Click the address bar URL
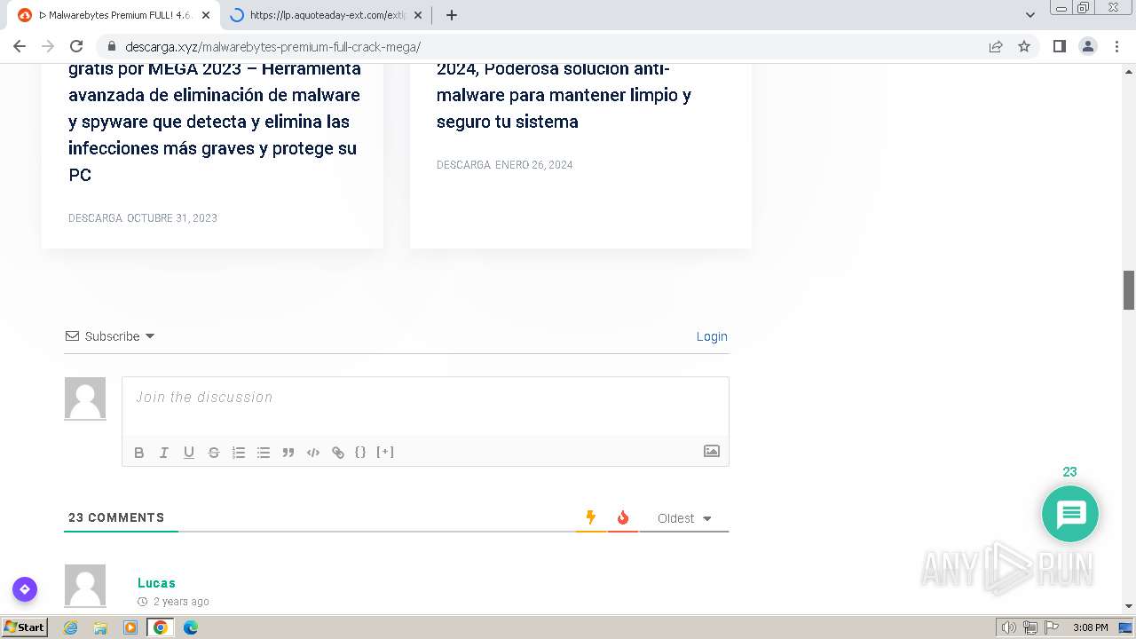Screen dimensions: 1136x639 272,47
